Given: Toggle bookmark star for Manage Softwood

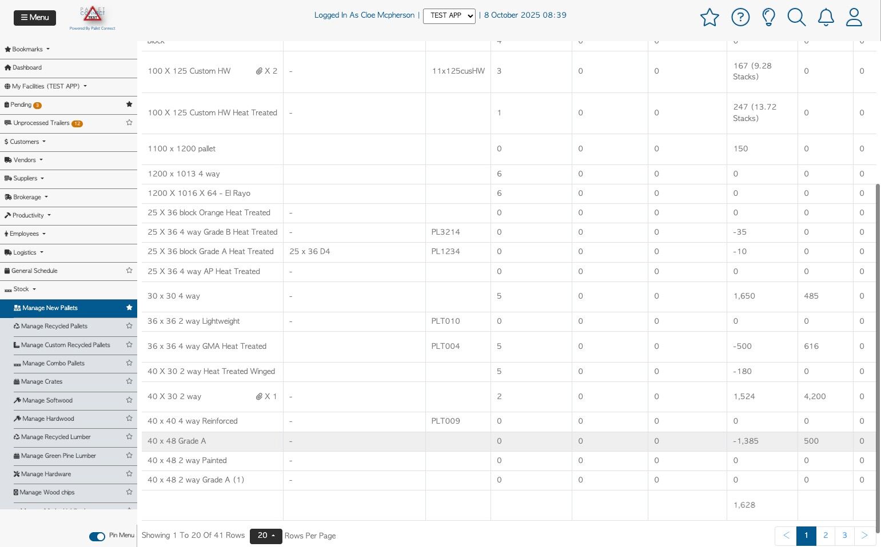Looking at the screenshot, I should 129,400.
